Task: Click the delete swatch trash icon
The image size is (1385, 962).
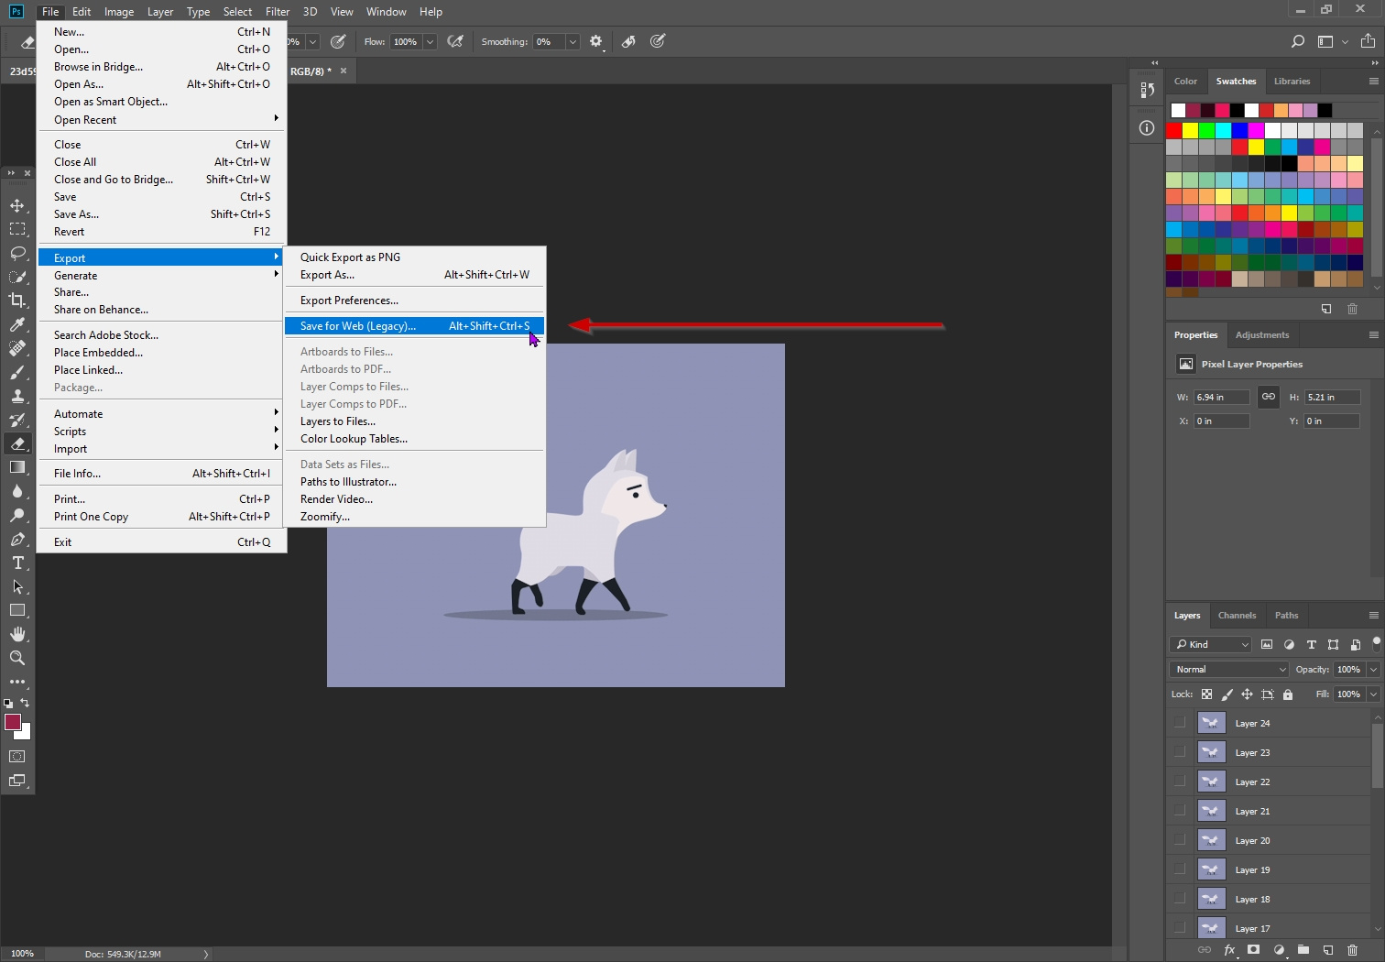Action: click(x=1352, y=309)
